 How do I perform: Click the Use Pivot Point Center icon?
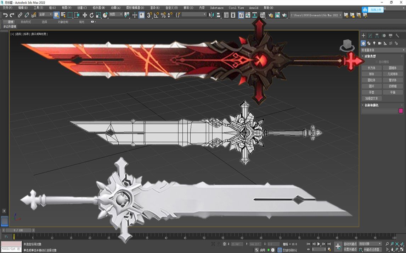coord(127,15)
